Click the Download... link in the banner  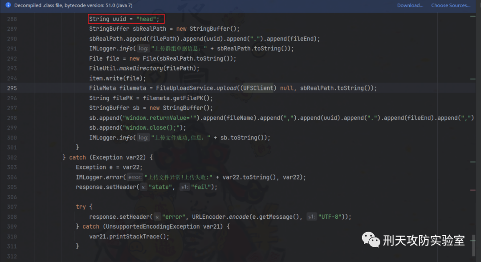tap(410, 5)
